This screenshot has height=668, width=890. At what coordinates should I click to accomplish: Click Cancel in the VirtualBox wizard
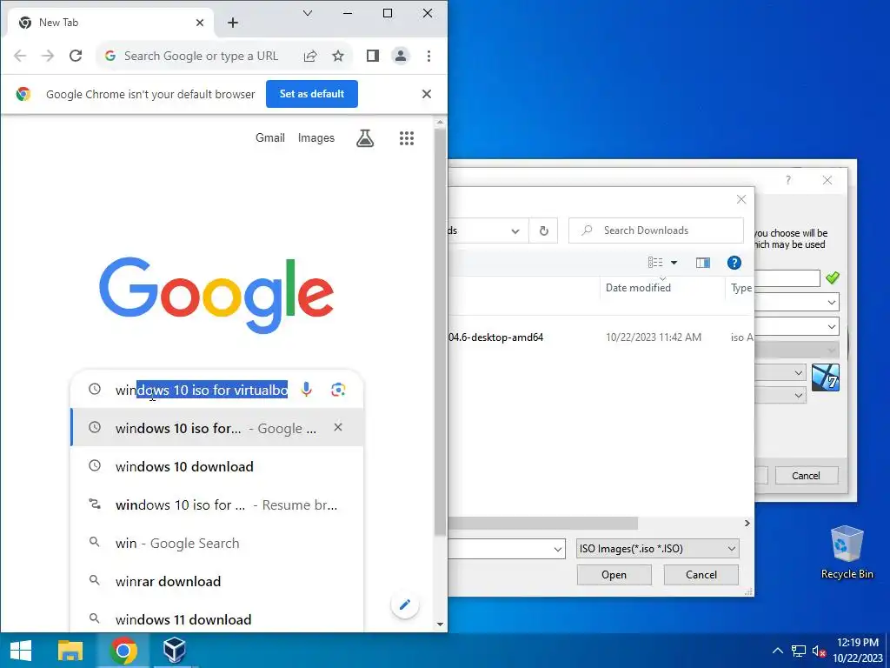pos(806,476)
